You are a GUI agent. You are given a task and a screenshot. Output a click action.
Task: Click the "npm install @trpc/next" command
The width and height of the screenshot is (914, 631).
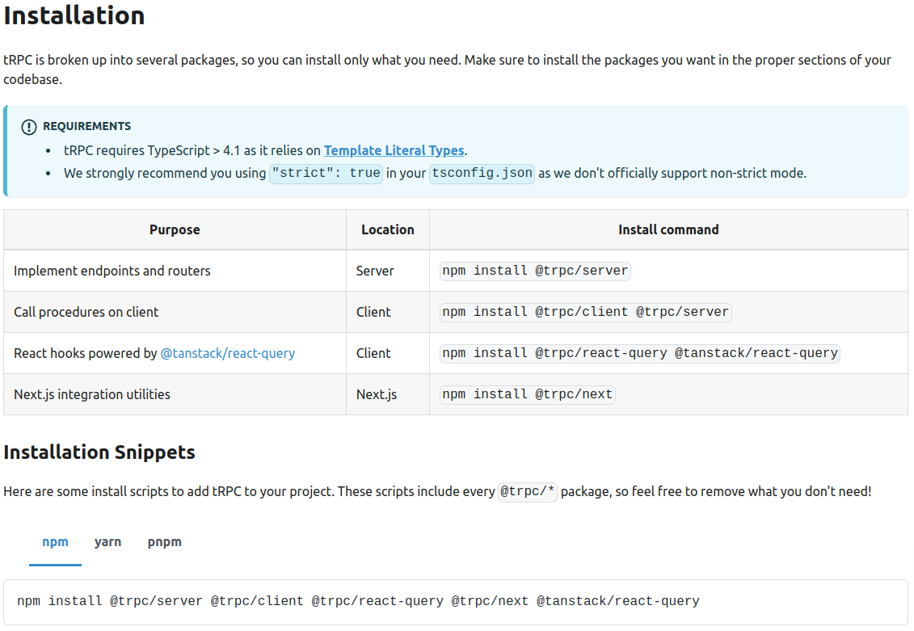(x=528, y=394)
